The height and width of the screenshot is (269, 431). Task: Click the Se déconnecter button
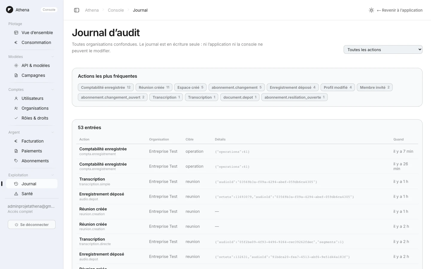(x=32, y=224)
